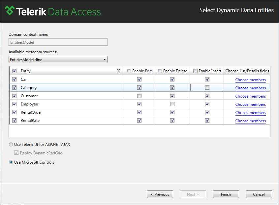
Task: Uncheck the Car entity row checkbox
Action: tap(15, 80)
